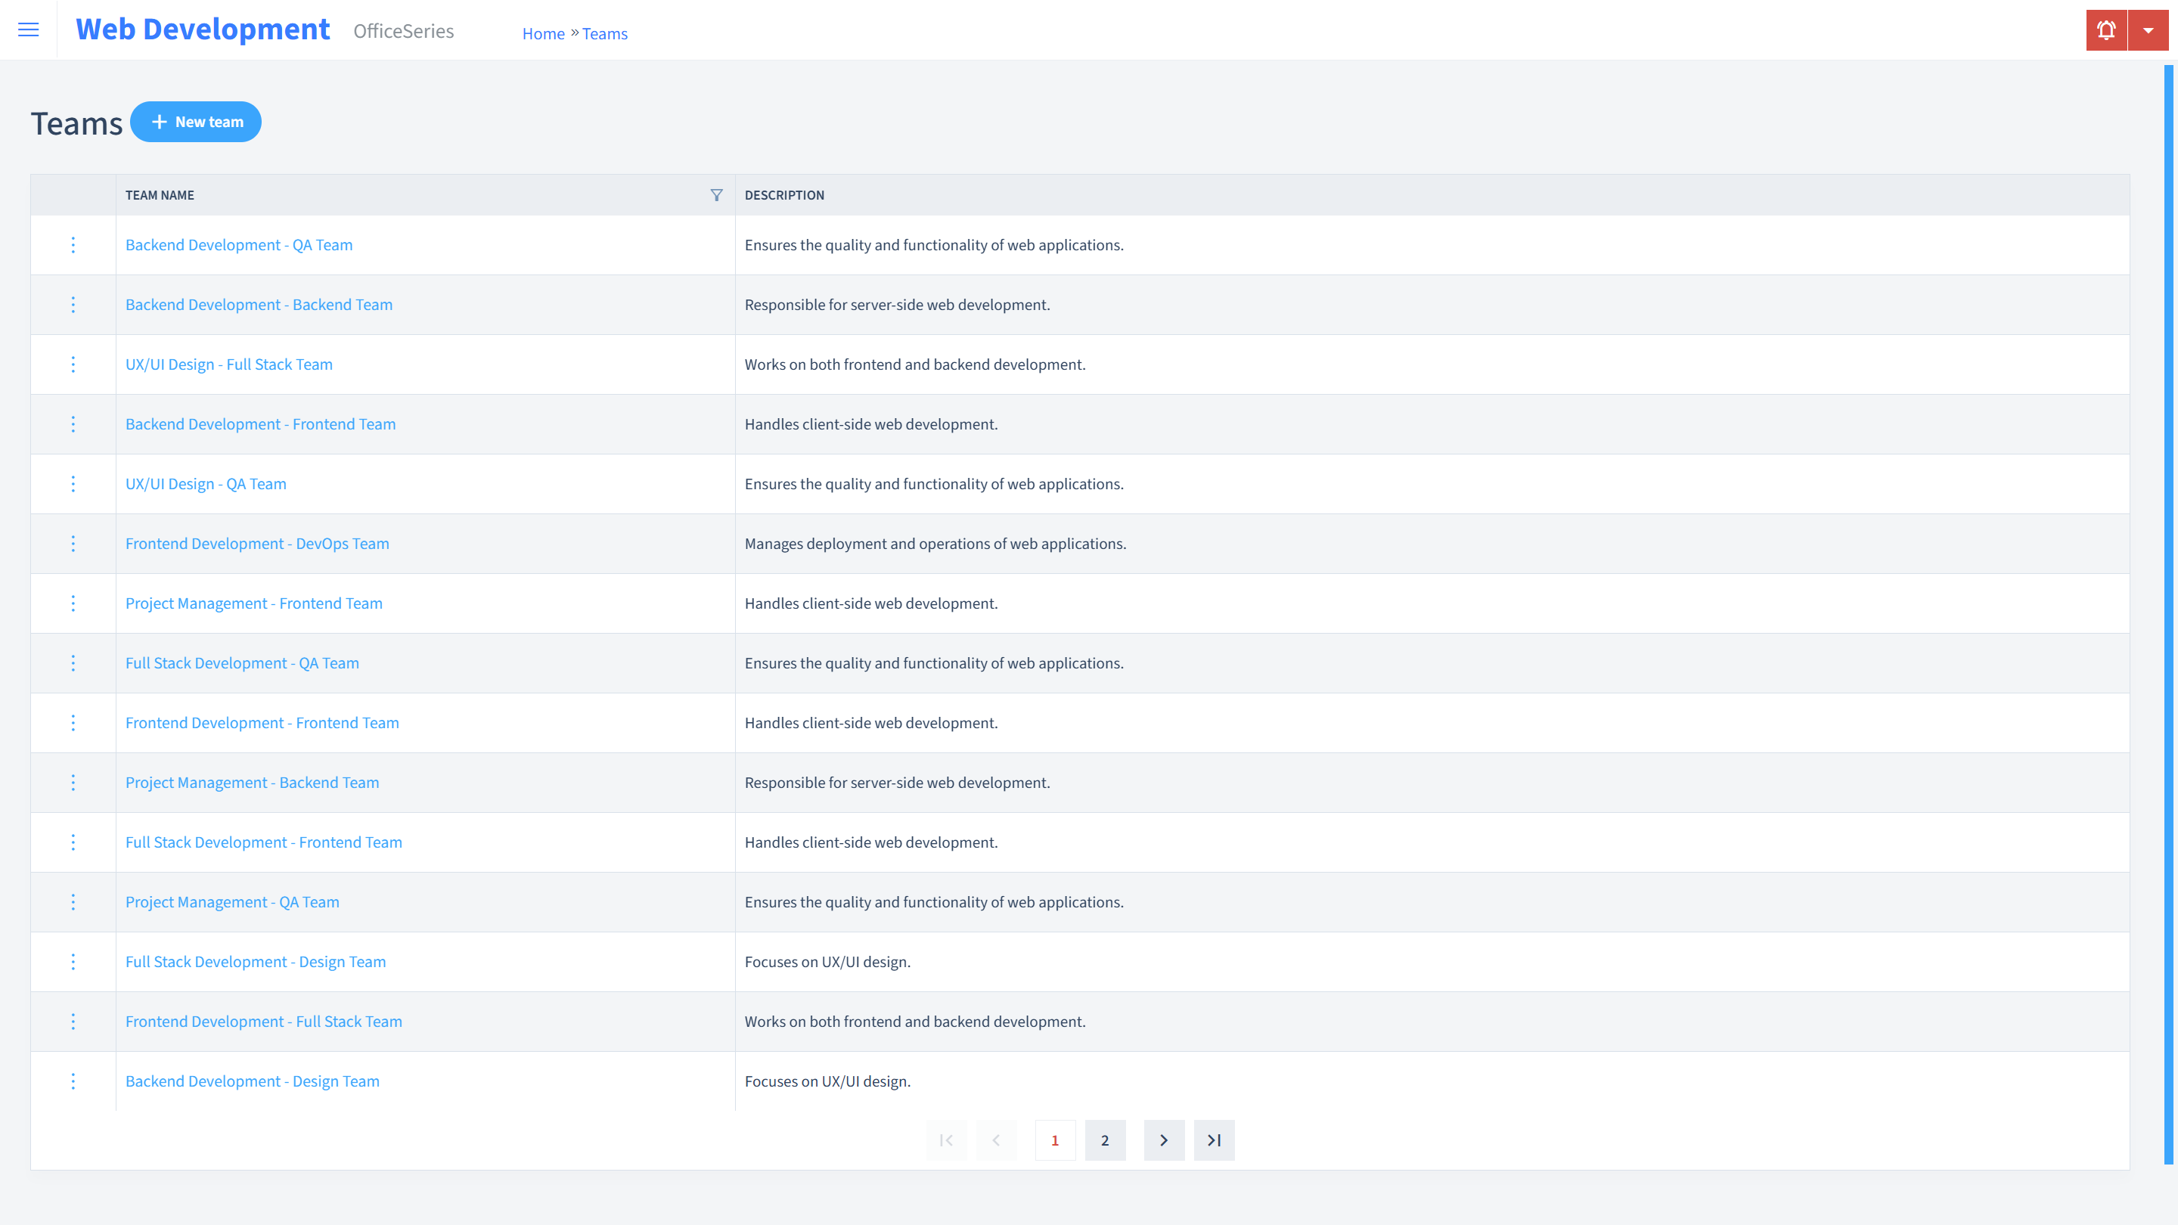Expand the Backend Development - Frontend Team entry
The width and height of the screenshot is (2178, 1225).
73,423
